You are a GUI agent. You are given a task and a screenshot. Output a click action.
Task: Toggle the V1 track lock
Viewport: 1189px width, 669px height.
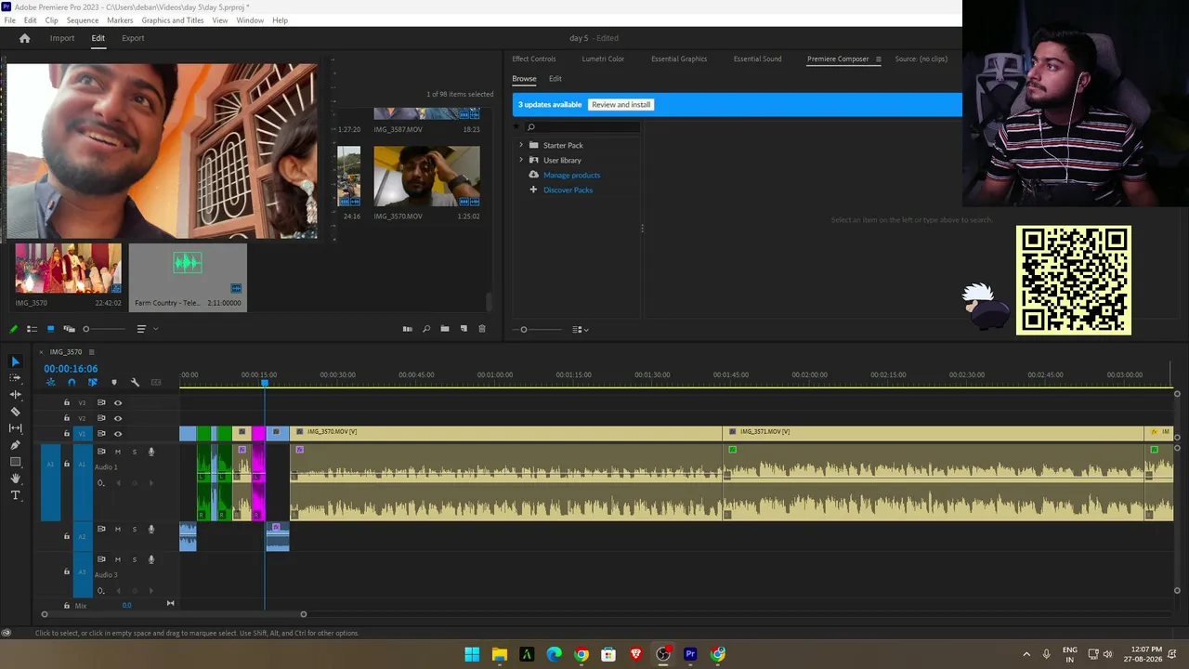(x=66, y=434)
